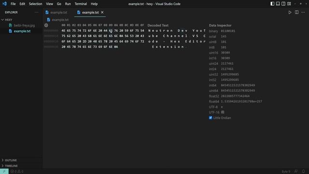This screenshot has height=174, width=309.
Task: Show errors and warnings count in status bar
Action: (17, 172)
